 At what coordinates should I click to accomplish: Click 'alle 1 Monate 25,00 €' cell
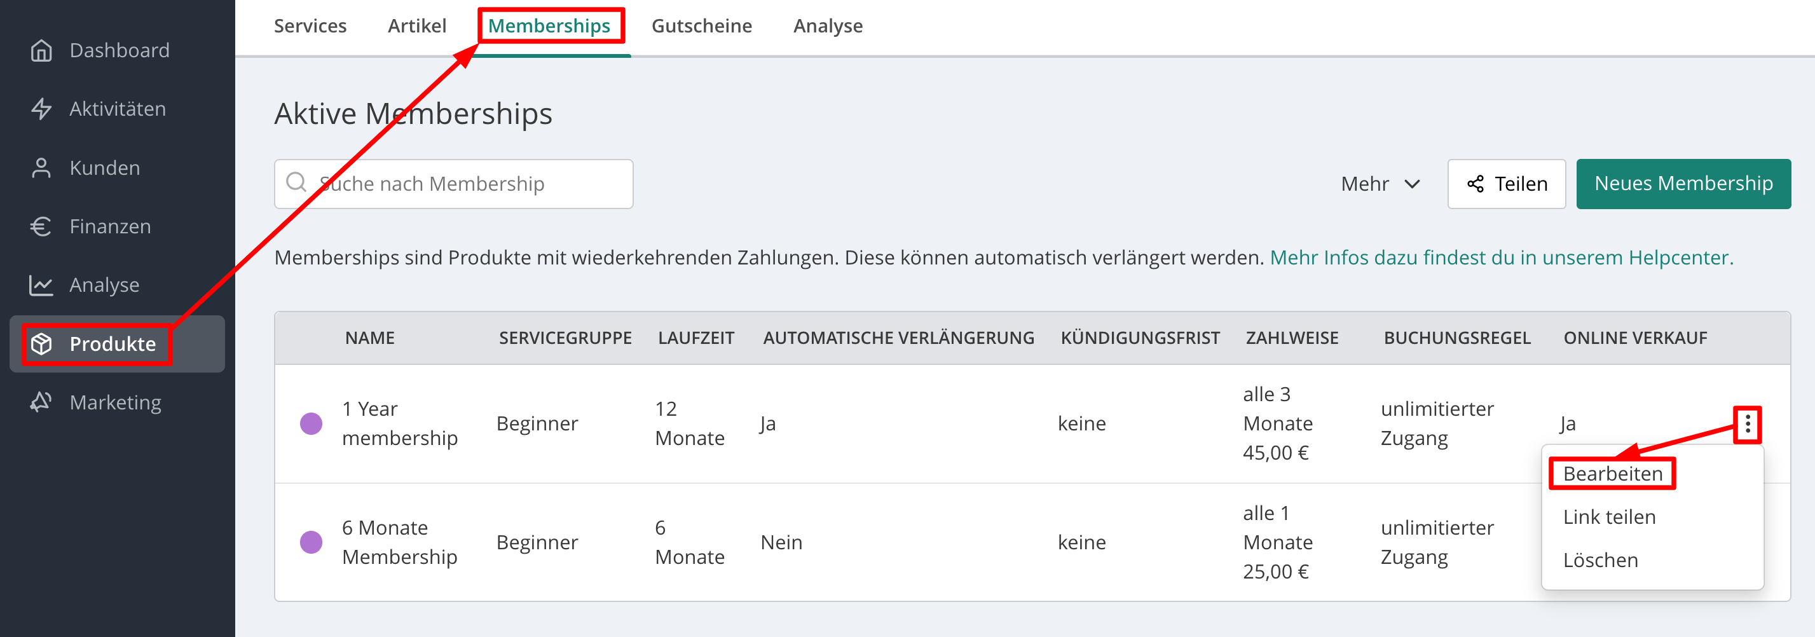(x=1278, y=542)
